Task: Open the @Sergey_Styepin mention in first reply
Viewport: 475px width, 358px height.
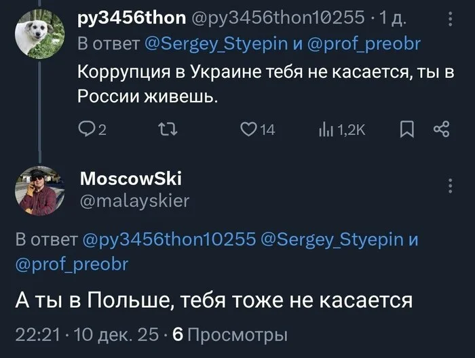Action: (x=221, y=45)
